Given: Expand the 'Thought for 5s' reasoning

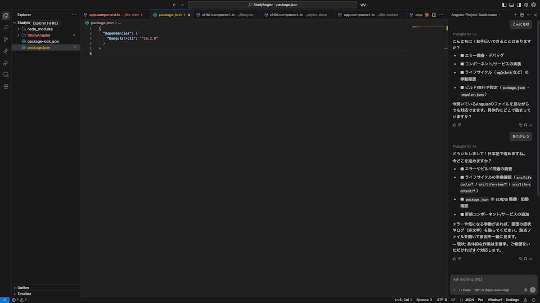Looking at the screenshot, I should pyautogui.click(x=464, y=34).
